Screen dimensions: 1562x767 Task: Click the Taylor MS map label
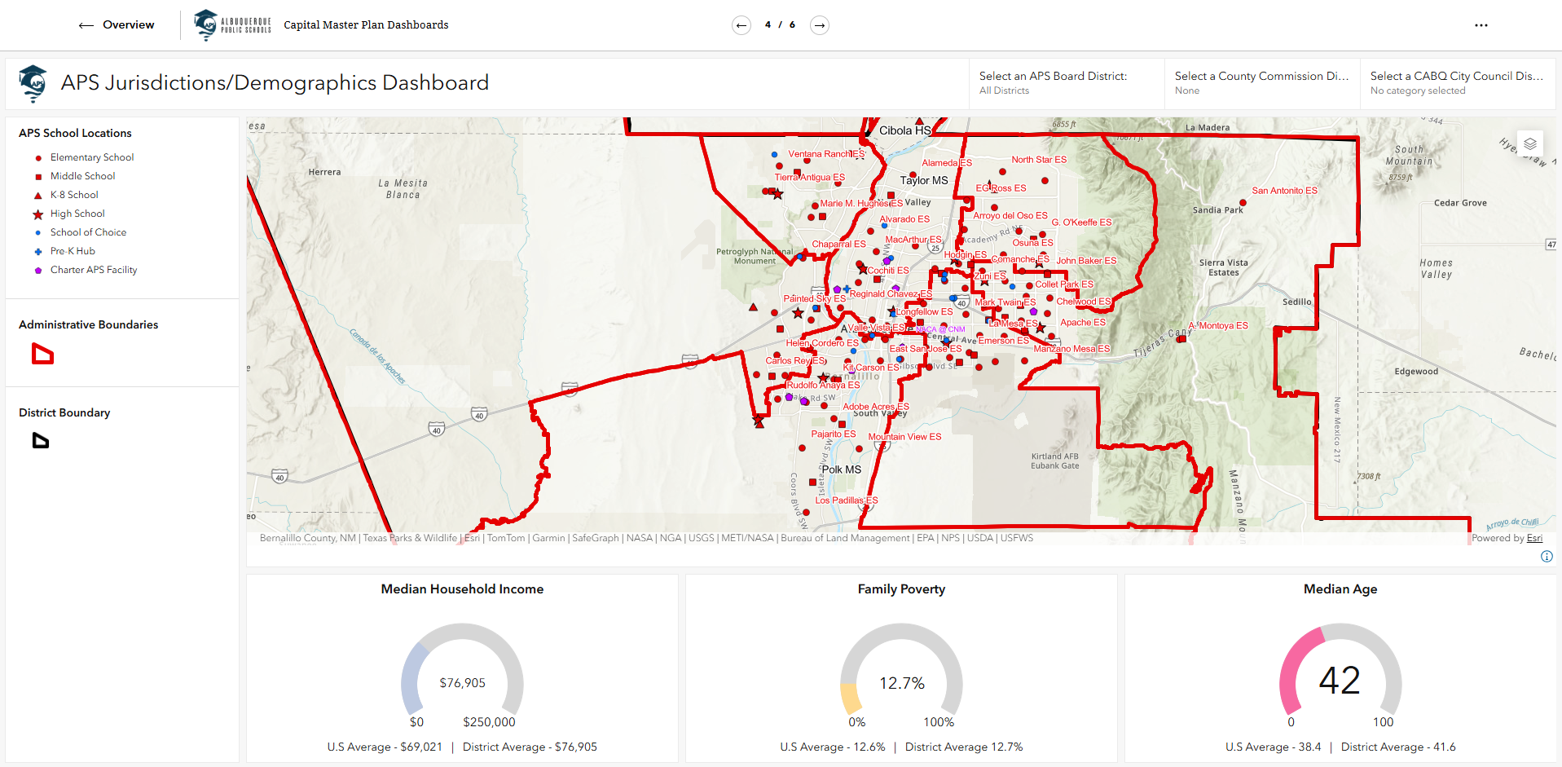click(924, 181)
